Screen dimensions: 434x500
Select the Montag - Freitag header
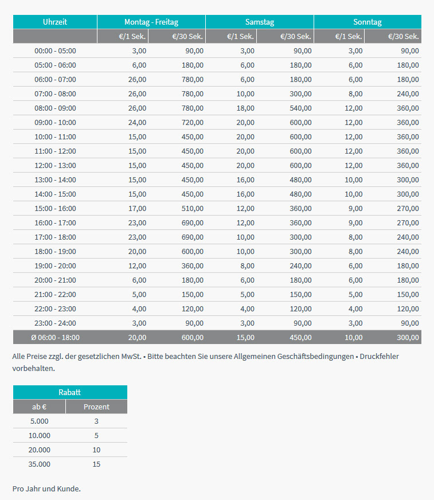[x=151, y=22]
